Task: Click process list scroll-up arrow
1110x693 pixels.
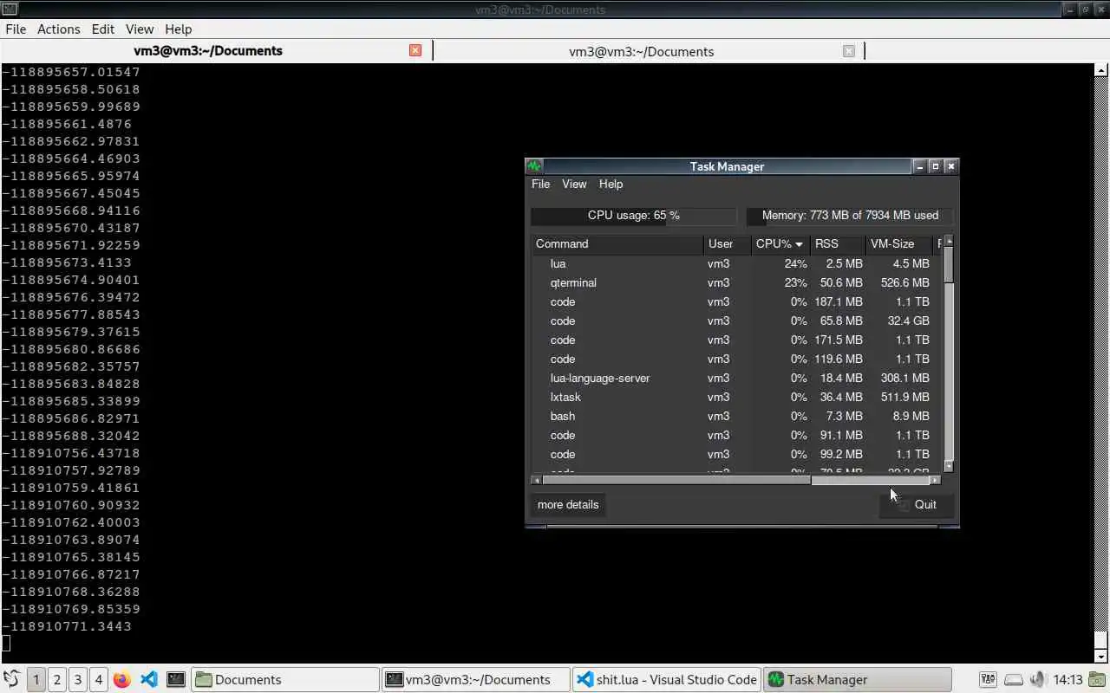Action: 948,240
